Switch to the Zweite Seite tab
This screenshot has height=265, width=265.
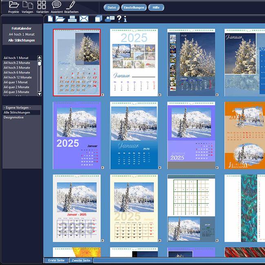[81, 260]
